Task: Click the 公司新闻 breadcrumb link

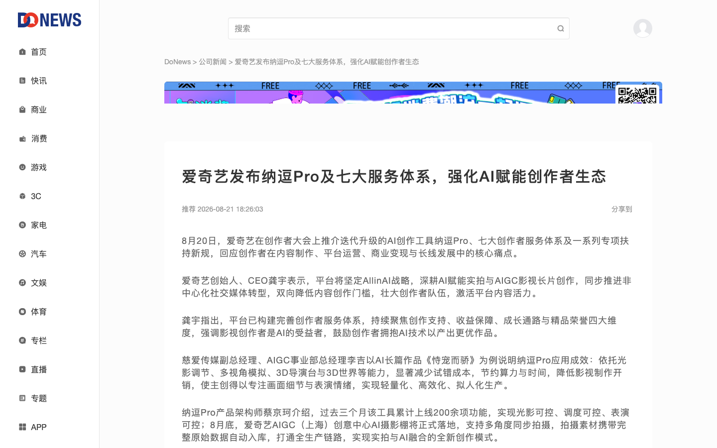Action: coord(213,62)
